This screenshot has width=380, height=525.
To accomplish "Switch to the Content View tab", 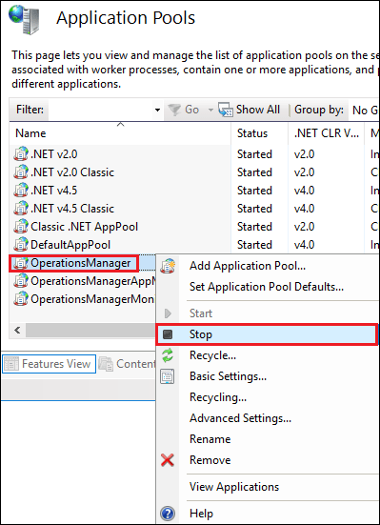I will 128,364.
